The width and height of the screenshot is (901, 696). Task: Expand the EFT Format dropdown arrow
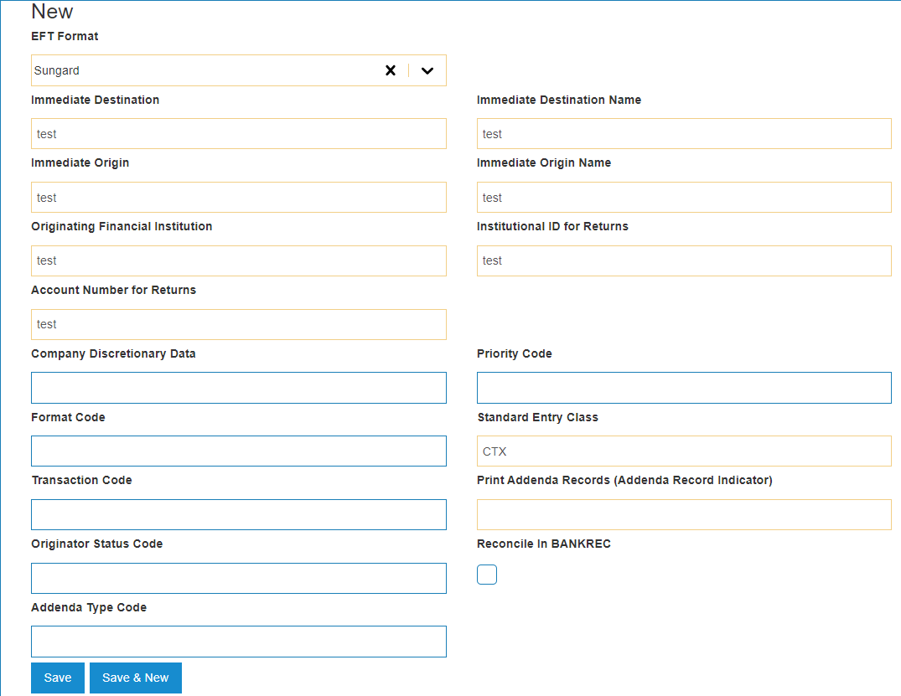click(x=427, y=70)
